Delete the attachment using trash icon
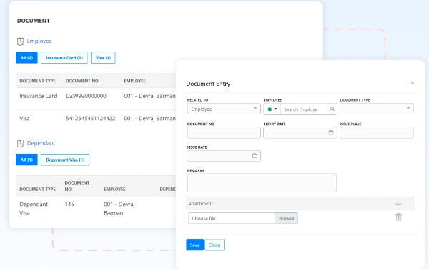 (399, 217)
